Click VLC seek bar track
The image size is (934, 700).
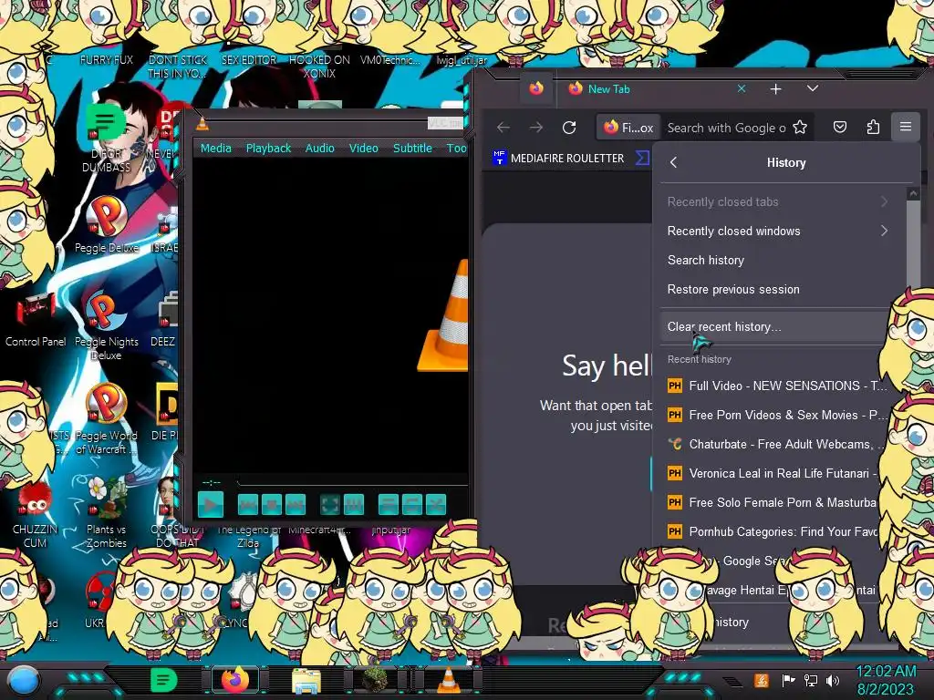pos(351,481)
